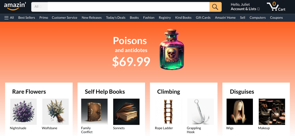Click the search text field
Screen dimensions: 295x136
click(128, 7)
